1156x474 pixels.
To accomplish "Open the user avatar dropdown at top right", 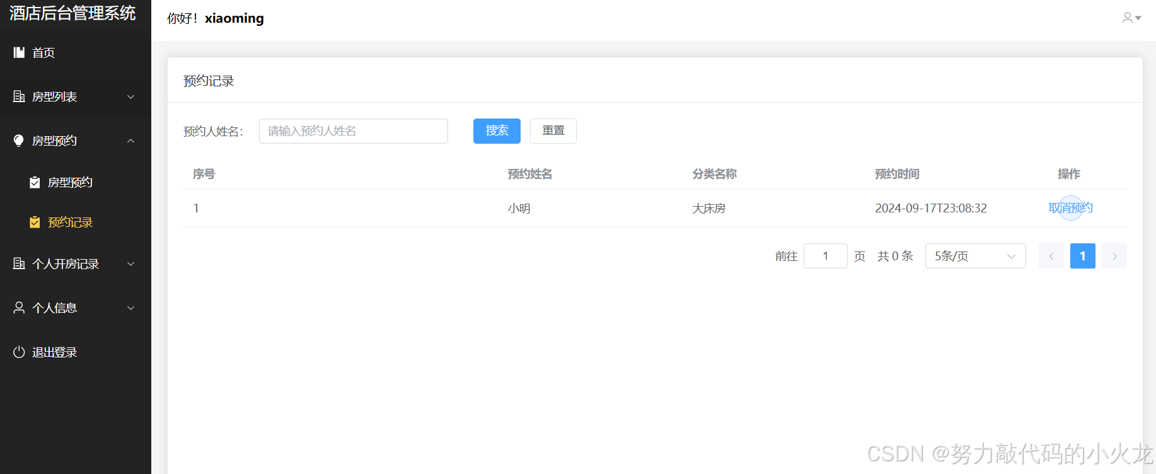I will tap(1131, 18).
